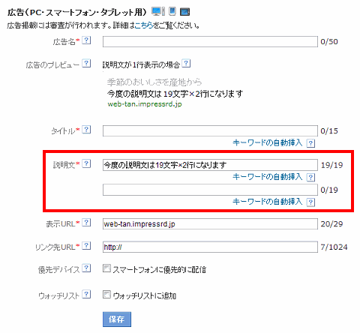Click the リンク先URL field containing http://

tap(210, 247)
